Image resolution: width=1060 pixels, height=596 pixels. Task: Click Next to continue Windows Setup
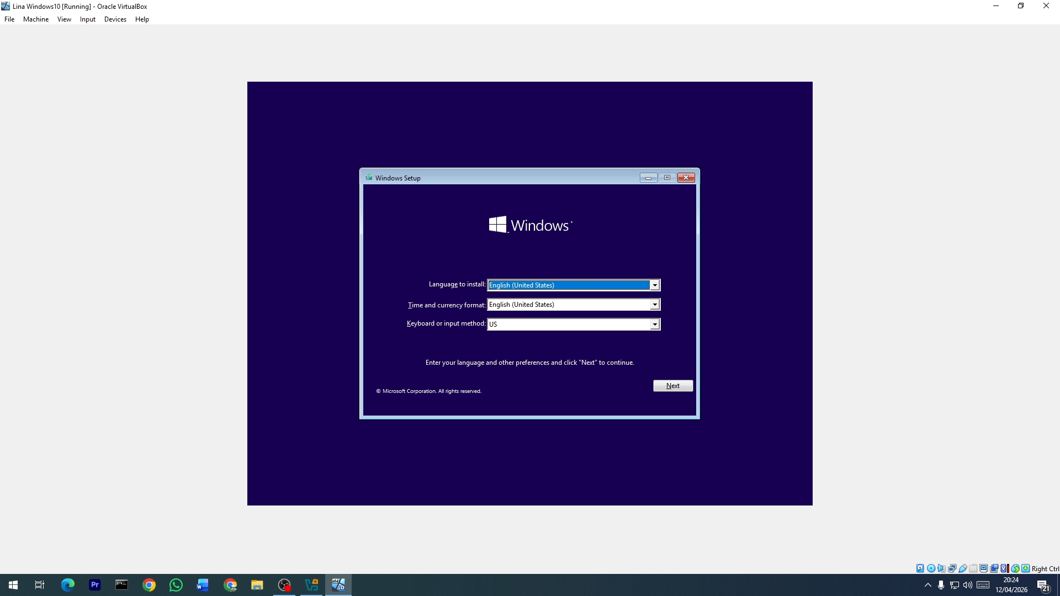[672, 385]
